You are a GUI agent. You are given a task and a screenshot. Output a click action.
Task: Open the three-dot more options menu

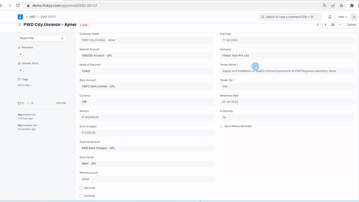click(340, 25)
